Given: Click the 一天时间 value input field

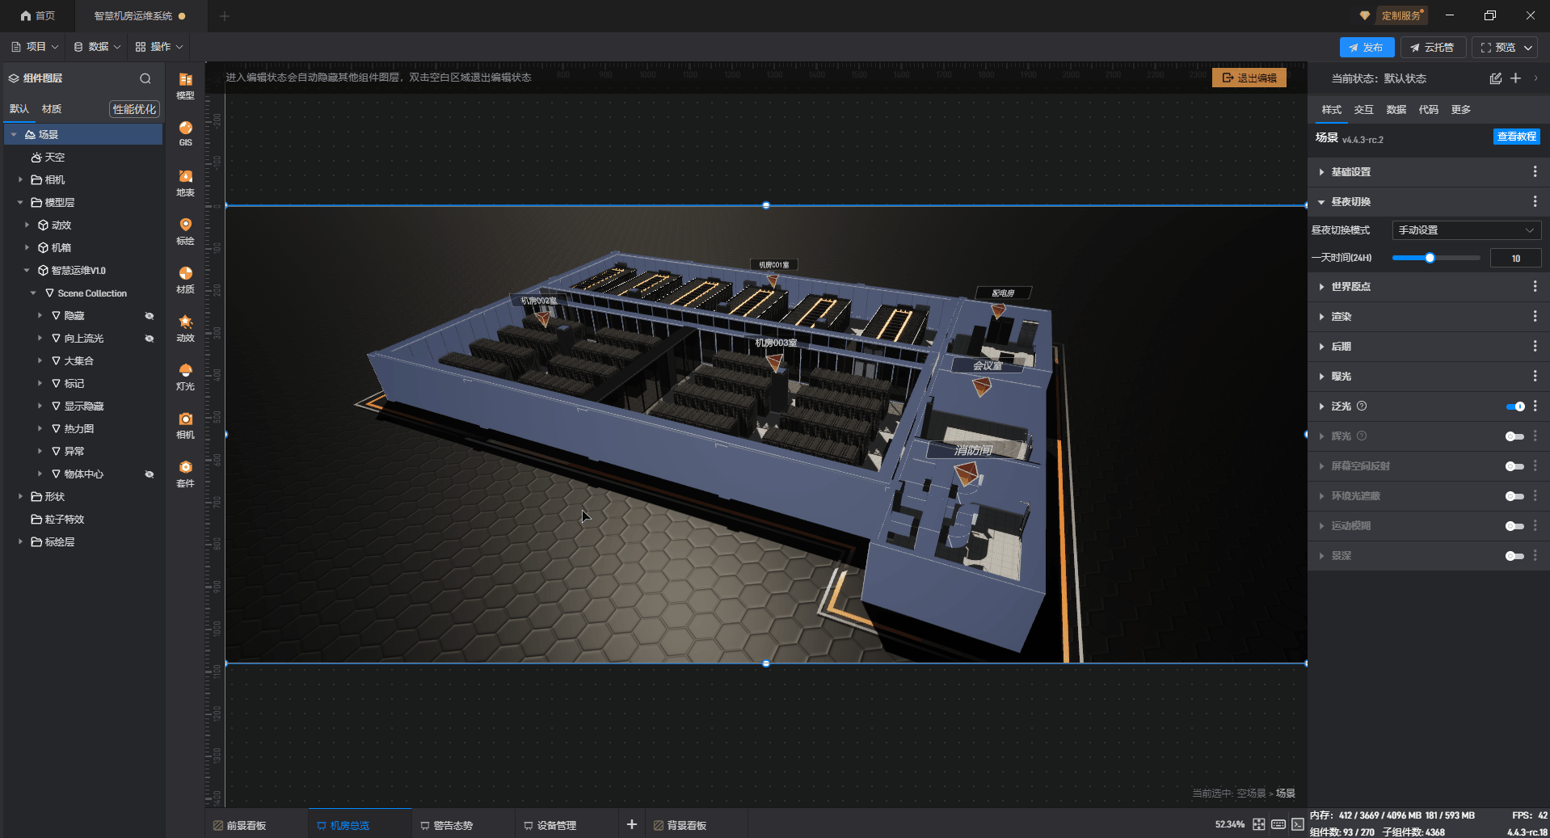Looking at the screenshot, I should click(x=1515, y=259).
